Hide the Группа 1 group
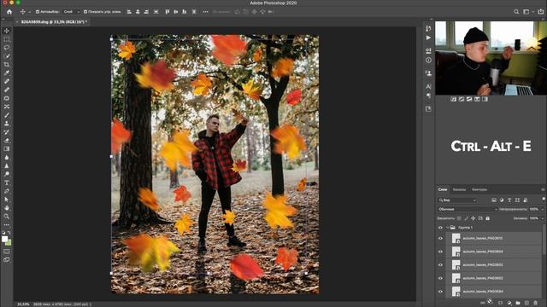 pyautogui.click(x=440, y=228)
